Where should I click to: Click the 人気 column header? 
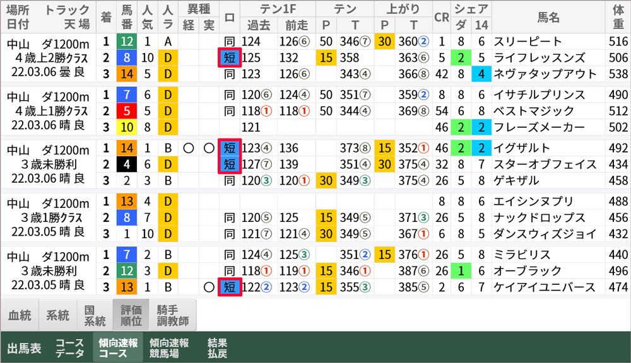147,17
